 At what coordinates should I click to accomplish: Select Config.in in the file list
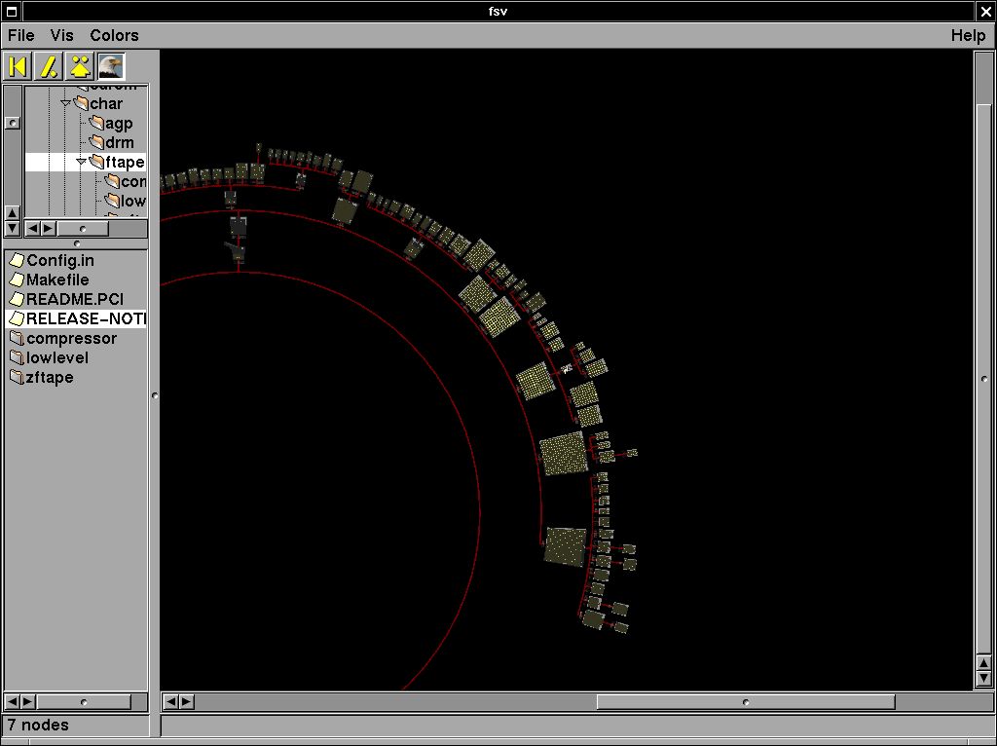click(59, 261)
